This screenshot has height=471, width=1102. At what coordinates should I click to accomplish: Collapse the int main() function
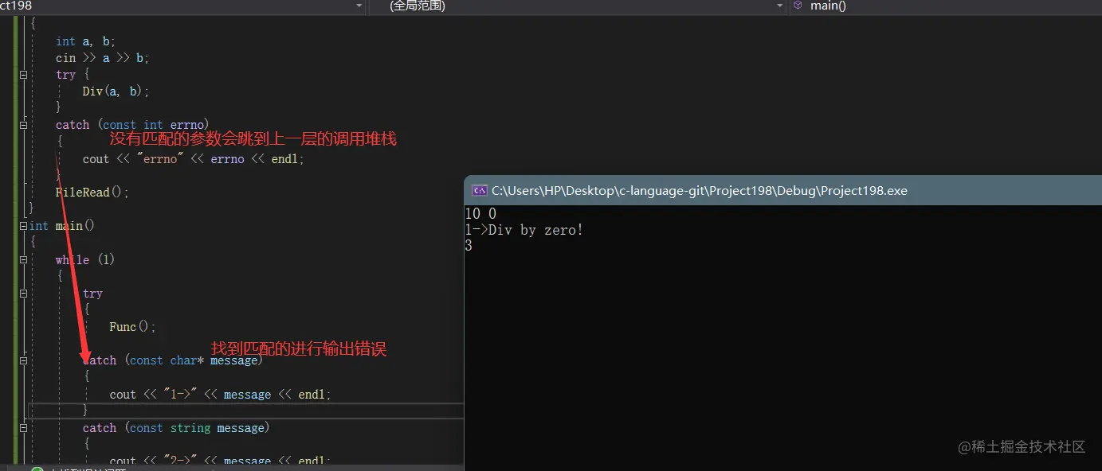coord(23,226)
